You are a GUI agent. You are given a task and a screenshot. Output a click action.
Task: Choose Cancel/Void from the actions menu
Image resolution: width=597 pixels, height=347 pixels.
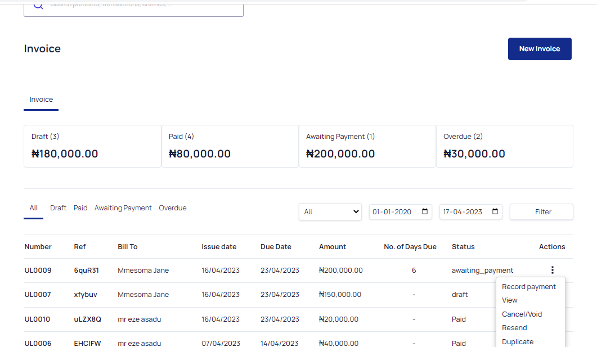[x=521, y=314]
